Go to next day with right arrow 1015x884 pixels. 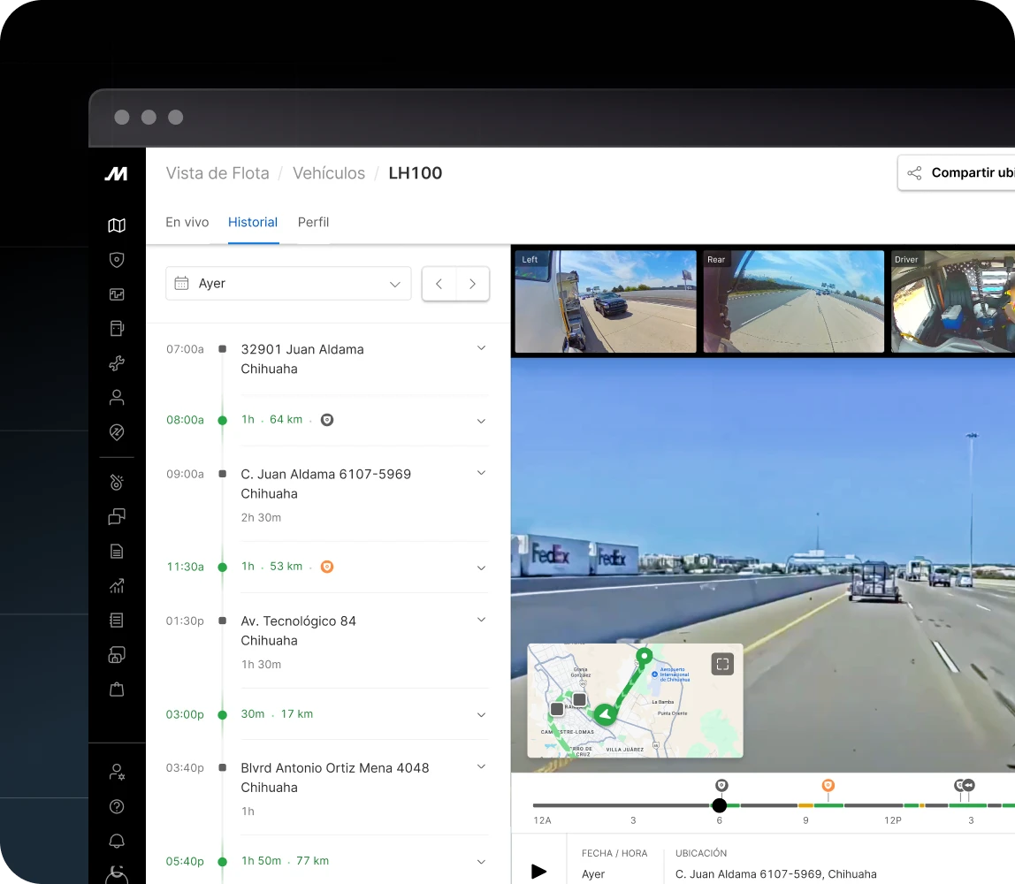pyautogui.click(x=473, y=284)
